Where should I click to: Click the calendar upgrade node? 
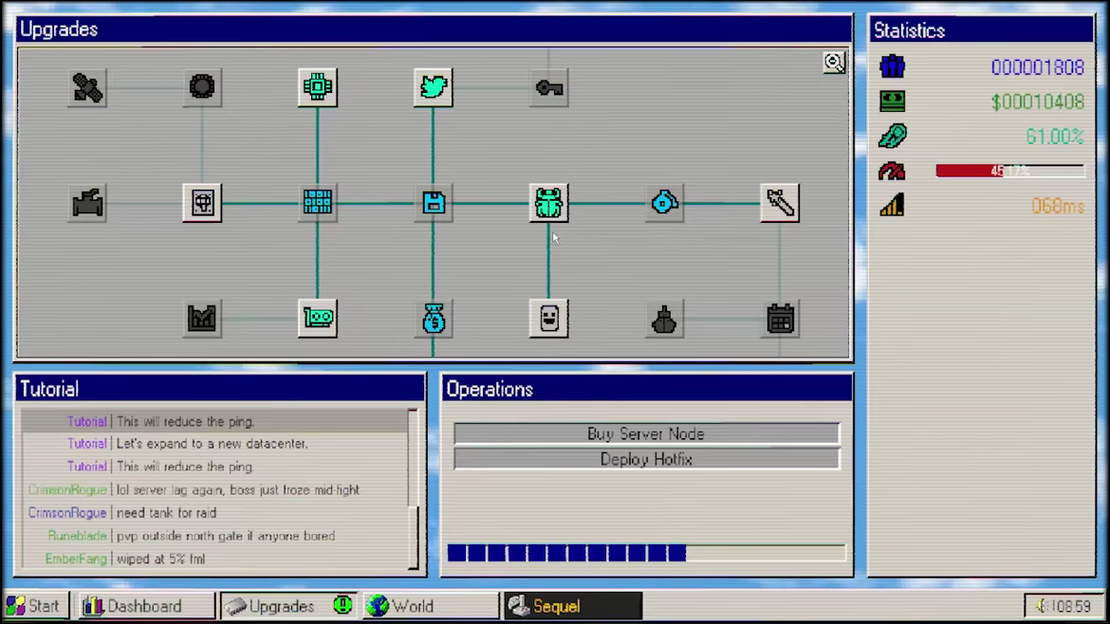click(780, 319)
